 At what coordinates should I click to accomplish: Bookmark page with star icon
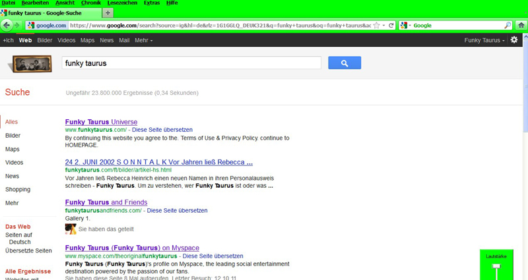click(x=376, y=26)
